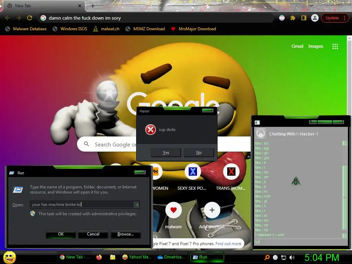Screen dimensions: 352x264
Task: Open Windows ISOS bookmark
Action: tap(70, 29)
